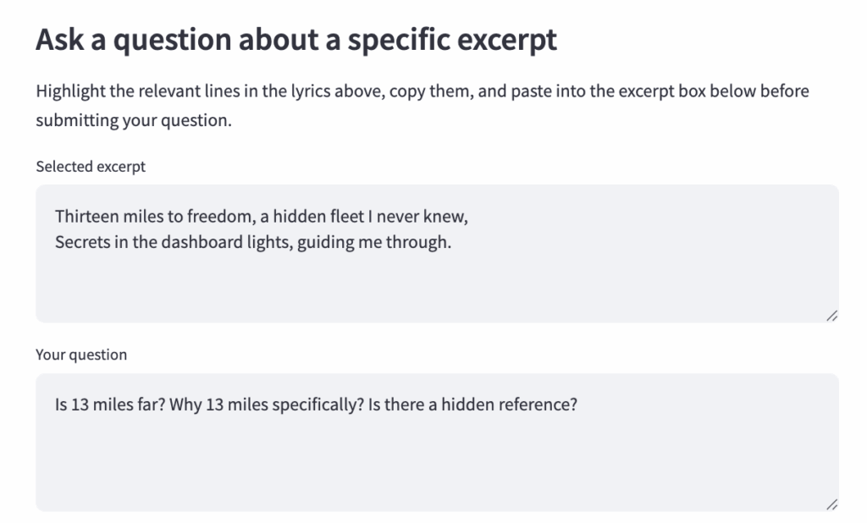Click the "Ask a question" heading

point(296,40)
